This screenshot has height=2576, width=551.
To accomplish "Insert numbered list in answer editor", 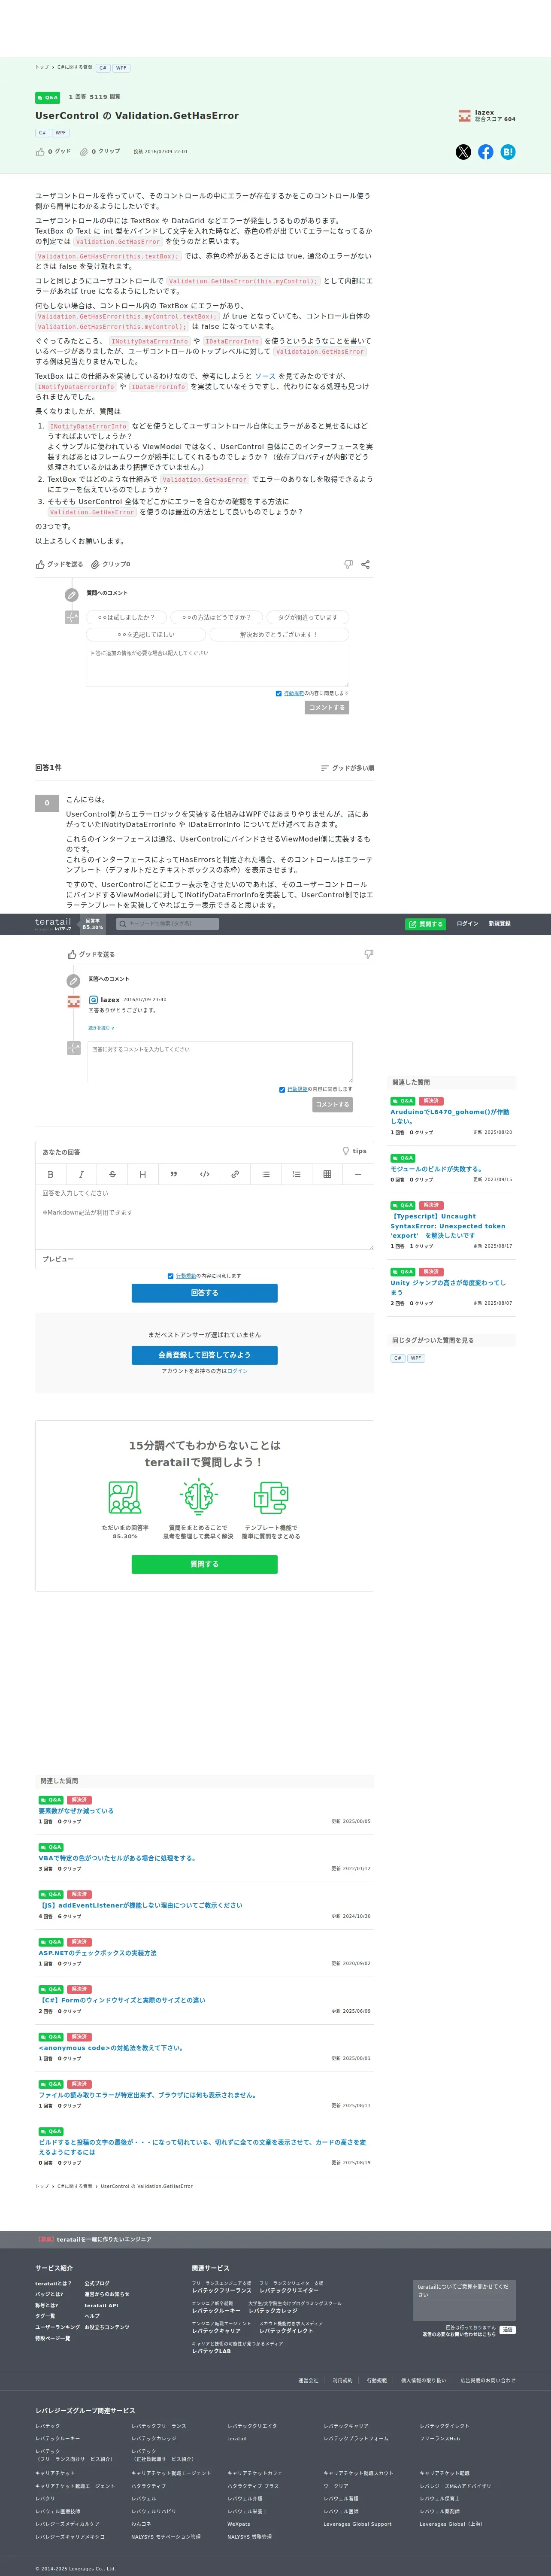I will point(296,1174).
